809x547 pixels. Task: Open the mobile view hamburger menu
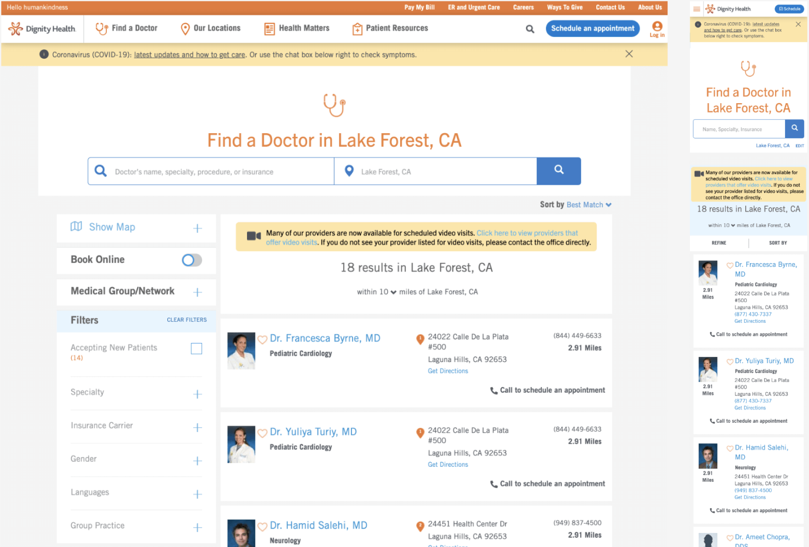[x=697, y=9]
